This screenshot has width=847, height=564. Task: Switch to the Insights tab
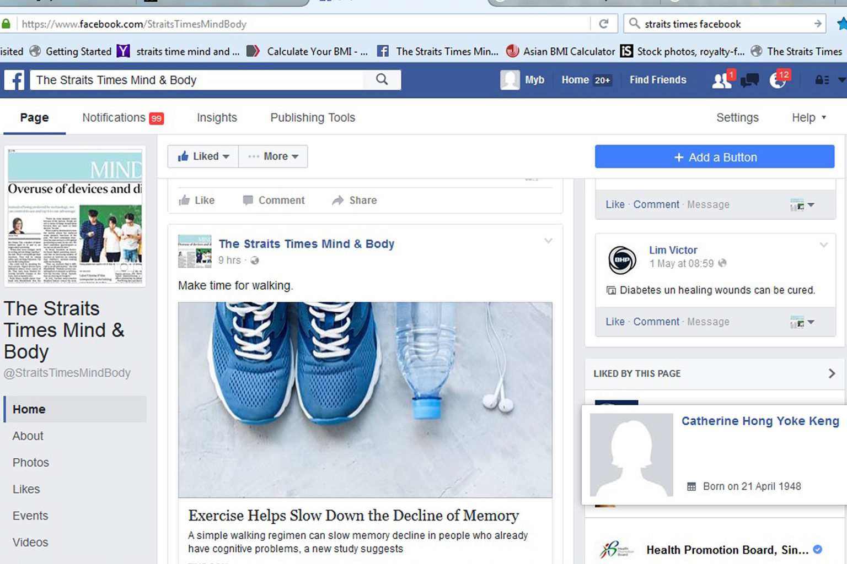pyautogui.click(x=217, y=117)
